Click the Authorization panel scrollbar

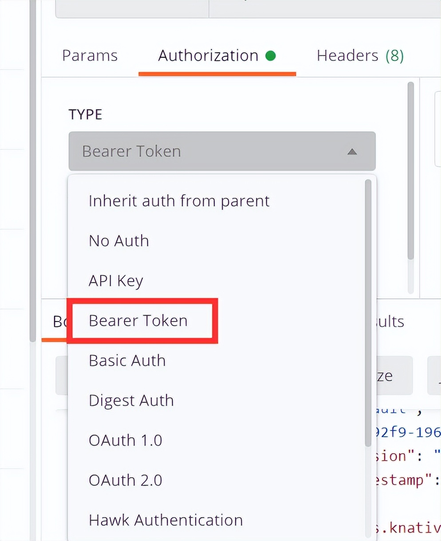[x=410, y=171]
